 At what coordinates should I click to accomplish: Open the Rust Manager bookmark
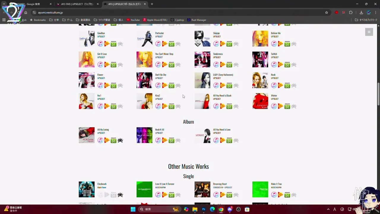point(197,20)
